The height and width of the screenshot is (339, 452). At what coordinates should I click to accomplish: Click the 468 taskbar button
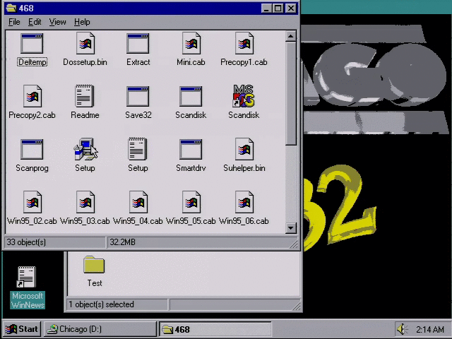pyautogui.click(x=215, y=329)
